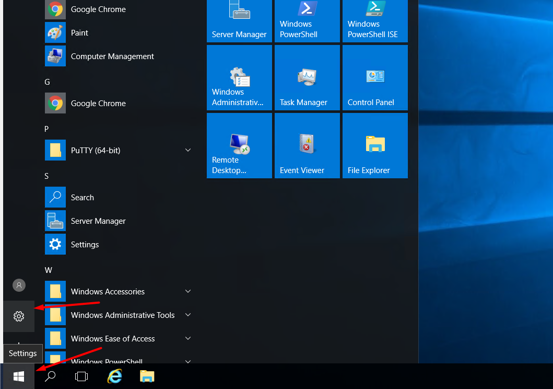This screenshot has width=553, height=389.
Task: Open the user account icon in the sidebar
Action: [x=19, y=285]
